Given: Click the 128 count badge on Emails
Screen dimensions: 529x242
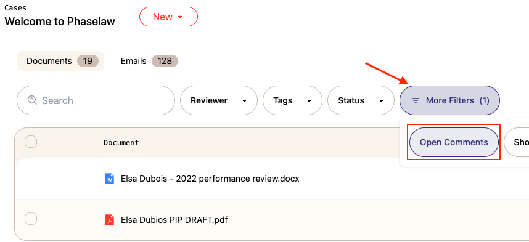Looking at the screenshot, I should 165,61.
